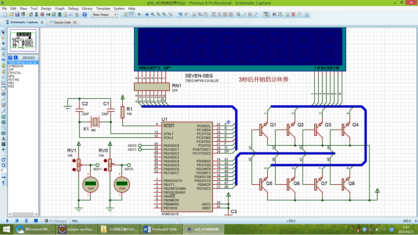Open the Library menu
The width and height of the screenshot is (418, 235).
pyautogui.click(x=87, y=9)
